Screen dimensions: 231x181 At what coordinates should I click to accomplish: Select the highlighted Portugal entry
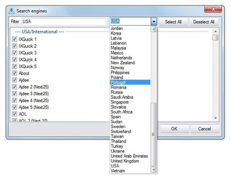130,82
